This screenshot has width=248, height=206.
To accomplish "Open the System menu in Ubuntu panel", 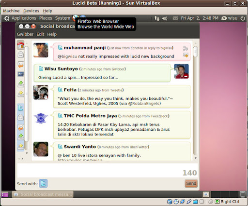I will (62, 18).
